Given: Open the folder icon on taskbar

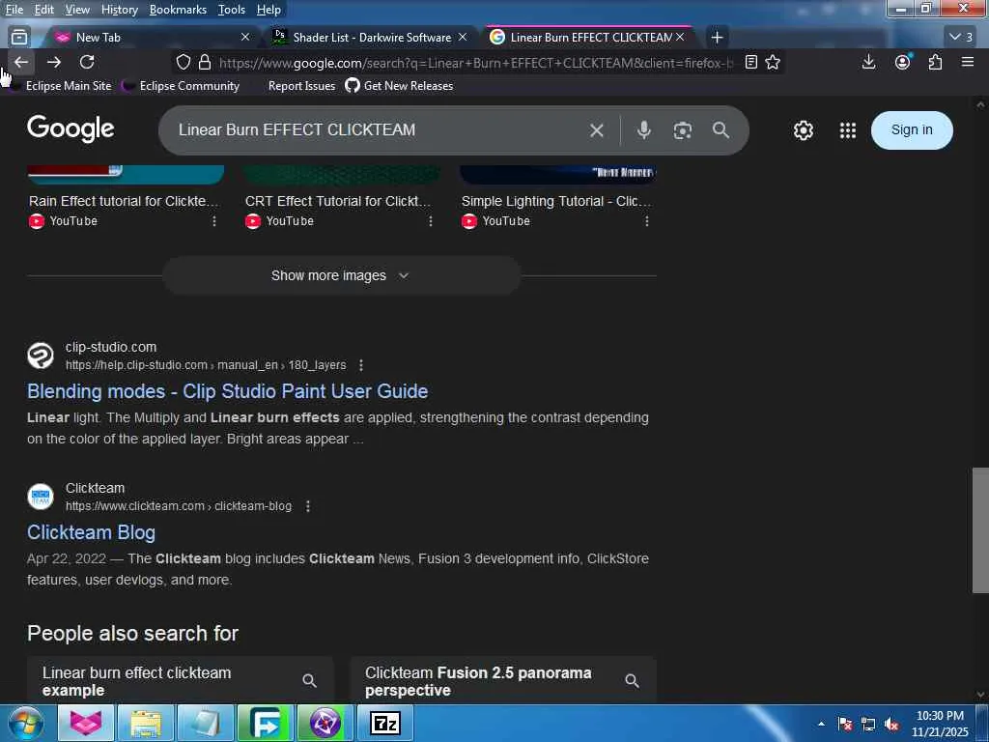Looking at the screenshot, I should [x=146, y=723].
